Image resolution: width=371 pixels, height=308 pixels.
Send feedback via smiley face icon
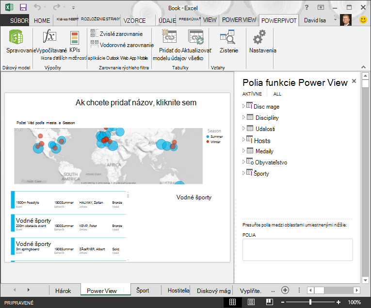[x=363, y=20]
